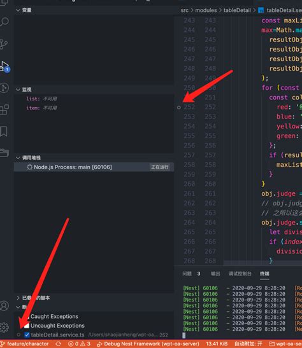
Task: Collapse the 变量 (Variables) section
Action: coord(18,10)
